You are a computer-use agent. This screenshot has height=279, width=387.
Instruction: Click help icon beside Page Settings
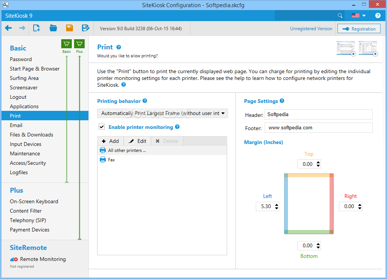[x=282, y=101]
